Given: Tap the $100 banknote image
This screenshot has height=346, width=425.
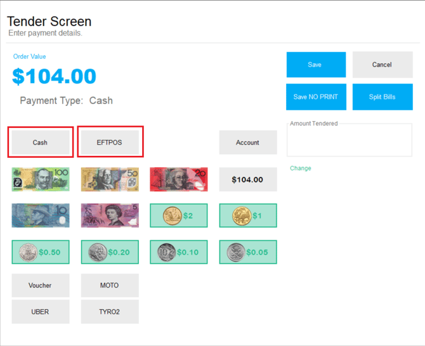Looking at the screenshot, I should point(41,179).
